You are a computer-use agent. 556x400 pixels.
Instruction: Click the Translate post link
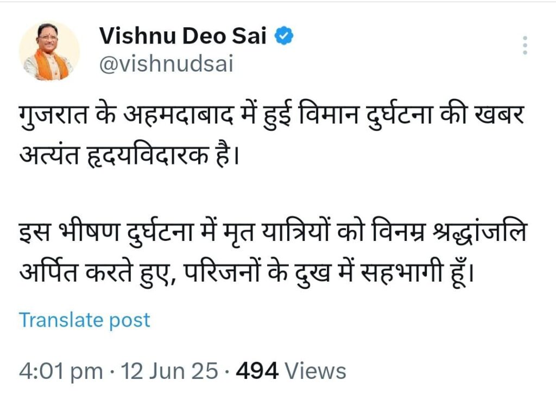tap(85, 320)
